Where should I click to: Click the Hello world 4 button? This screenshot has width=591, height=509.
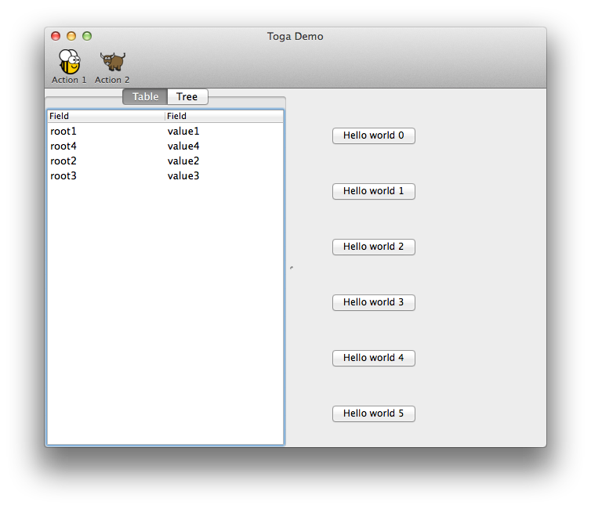[373, 358]
